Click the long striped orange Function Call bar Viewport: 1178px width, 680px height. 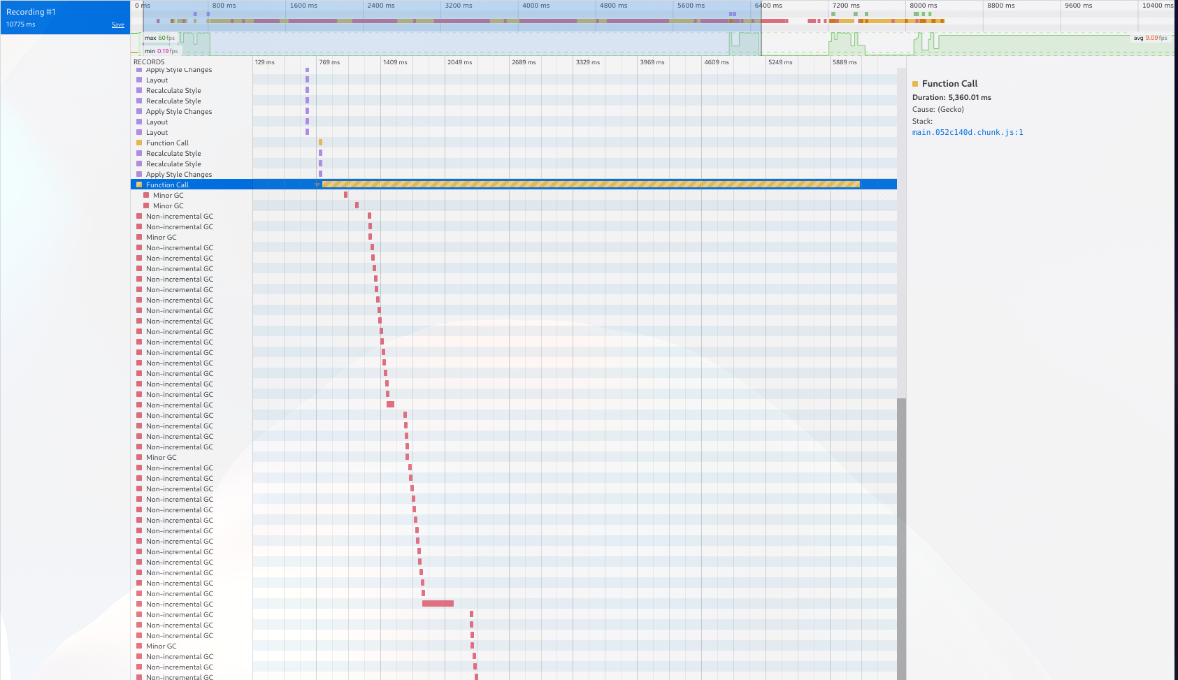pos(591,185)
